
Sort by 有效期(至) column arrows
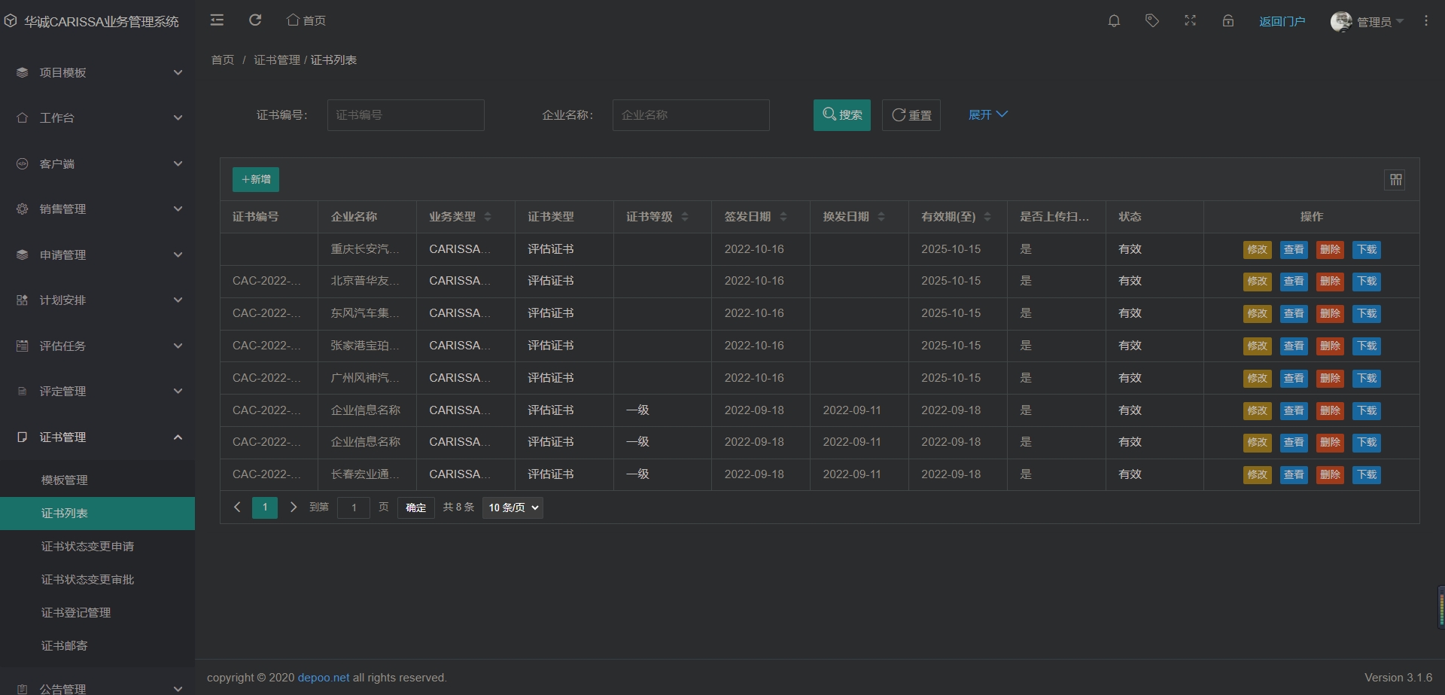(987, 217)
